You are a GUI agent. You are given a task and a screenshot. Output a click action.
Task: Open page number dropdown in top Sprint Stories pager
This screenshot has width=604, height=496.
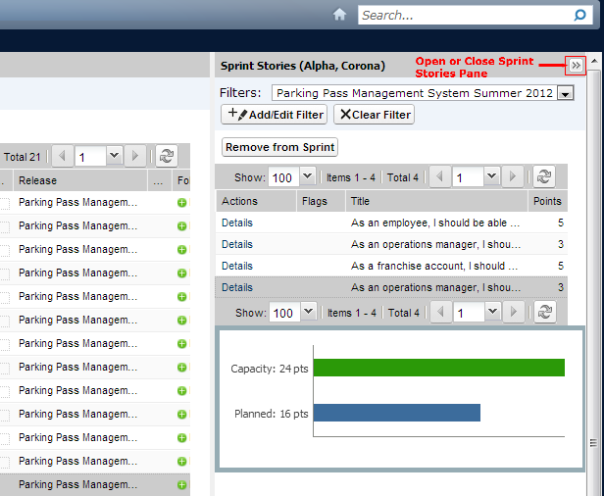tap(491, 176)
